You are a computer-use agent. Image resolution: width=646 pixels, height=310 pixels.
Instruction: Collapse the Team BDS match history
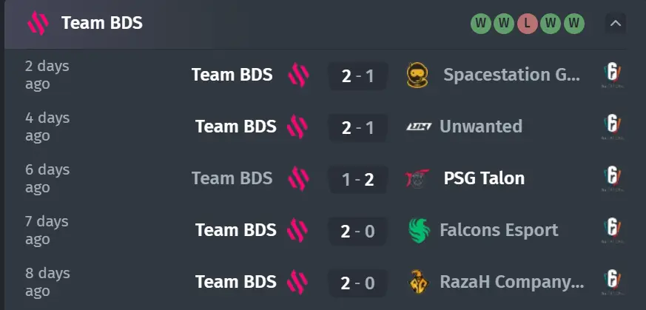click(x=616, y=24)
